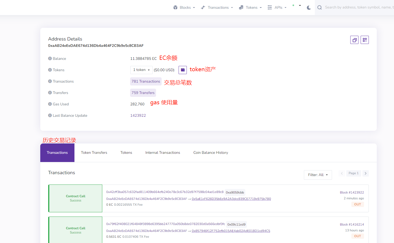Image resolution: width=394 pixels, height=243 pixels.
Task: Open the APIs menu
Action: tap(277, 7)
